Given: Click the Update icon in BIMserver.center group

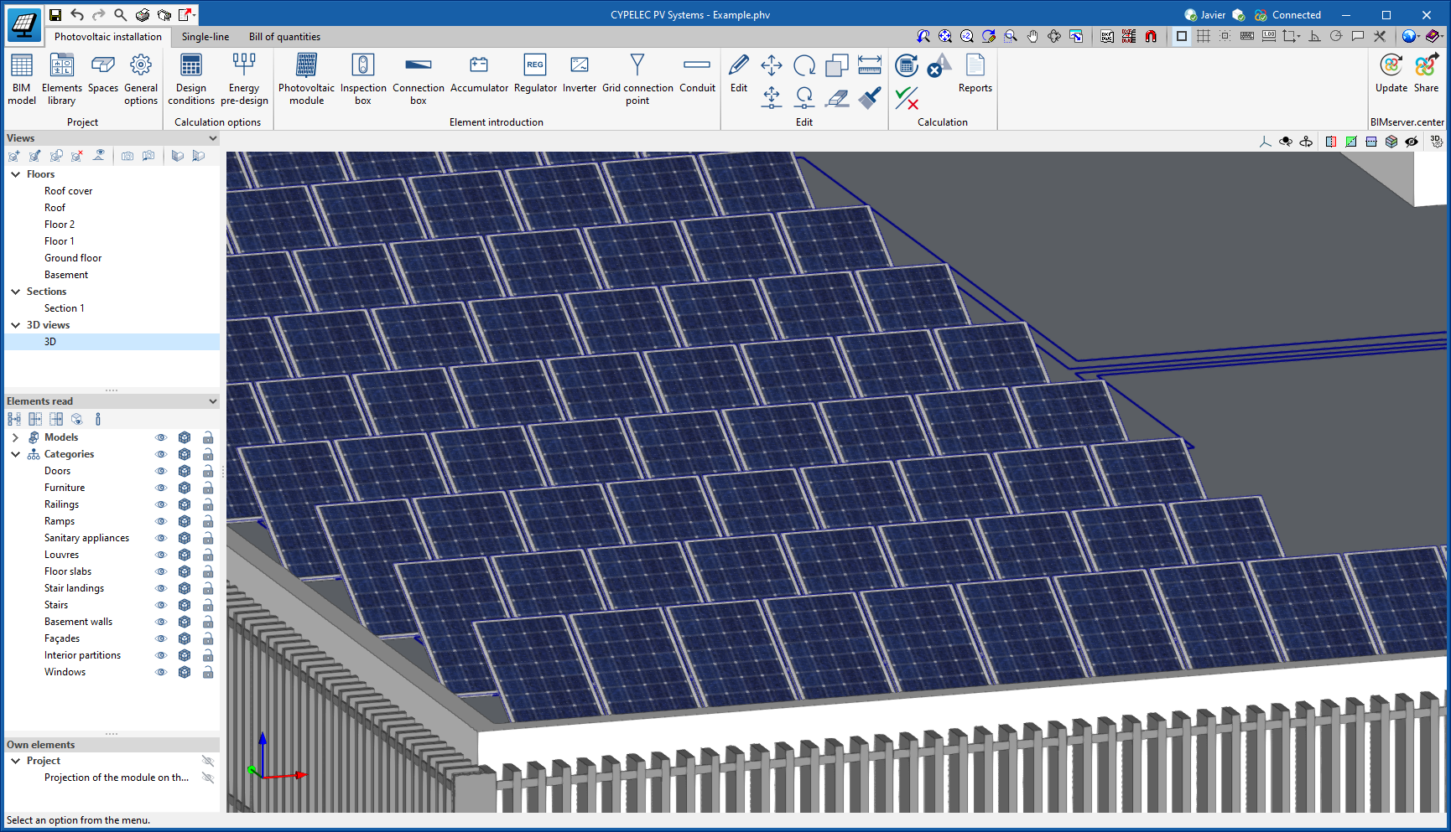Looking at the screenshot, I should tap(1391, 72).
